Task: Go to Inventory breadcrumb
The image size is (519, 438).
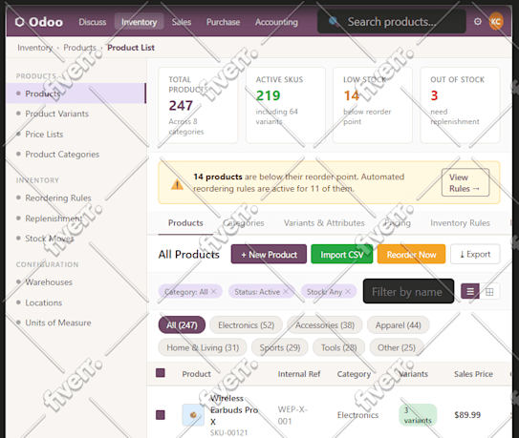Action: point(34,48)
